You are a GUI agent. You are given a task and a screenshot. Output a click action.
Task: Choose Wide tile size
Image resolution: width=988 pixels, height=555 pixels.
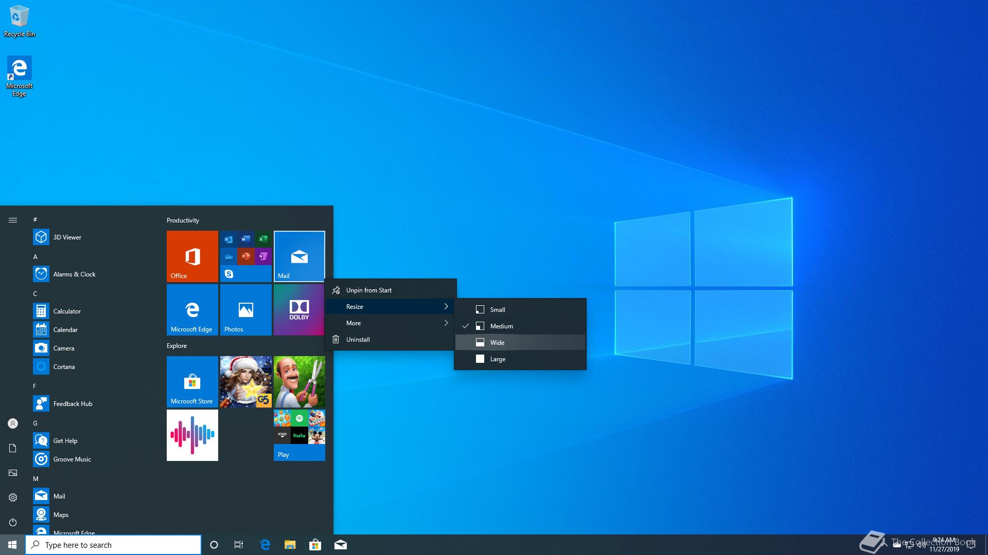pyautogui.click(x=520, y=342)
